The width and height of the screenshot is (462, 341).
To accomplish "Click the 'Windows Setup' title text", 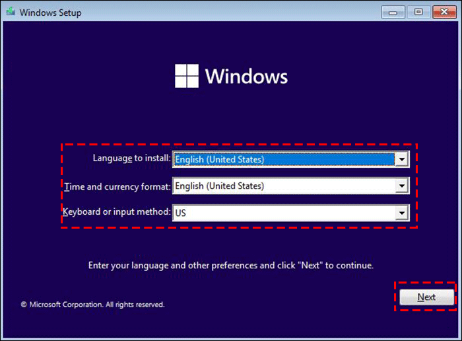I will 50,13.
